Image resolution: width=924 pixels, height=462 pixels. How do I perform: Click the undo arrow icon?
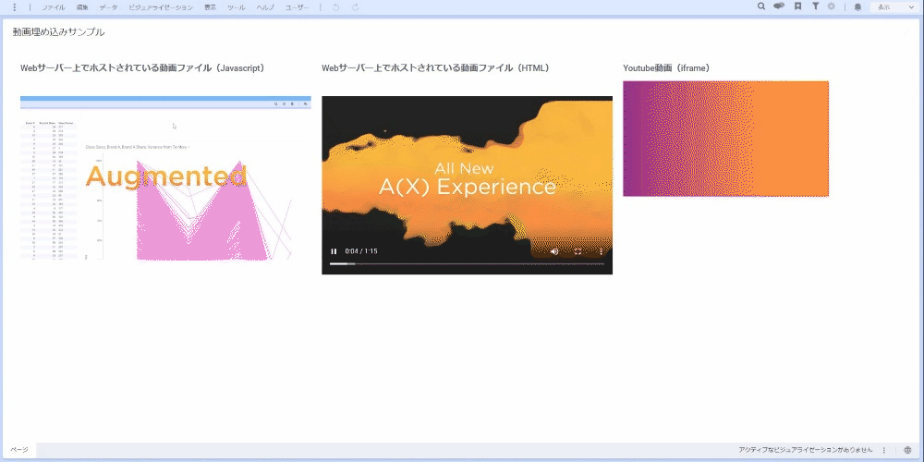336,7
